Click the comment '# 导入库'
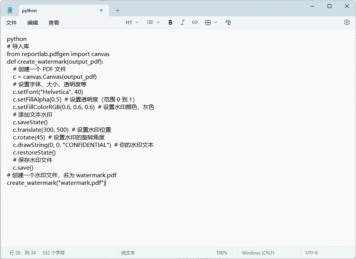The width and height of the screenshot is (356, 259). point(18,47)
